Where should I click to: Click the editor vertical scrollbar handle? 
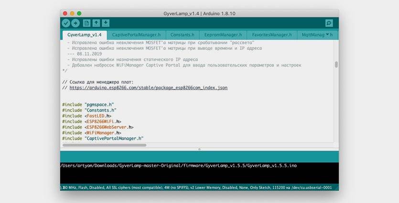click(x=336, y=65)
